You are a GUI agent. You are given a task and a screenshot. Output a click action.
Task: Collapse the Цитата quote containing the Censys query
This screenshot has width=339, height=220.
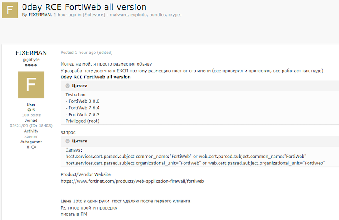[67, 141]
